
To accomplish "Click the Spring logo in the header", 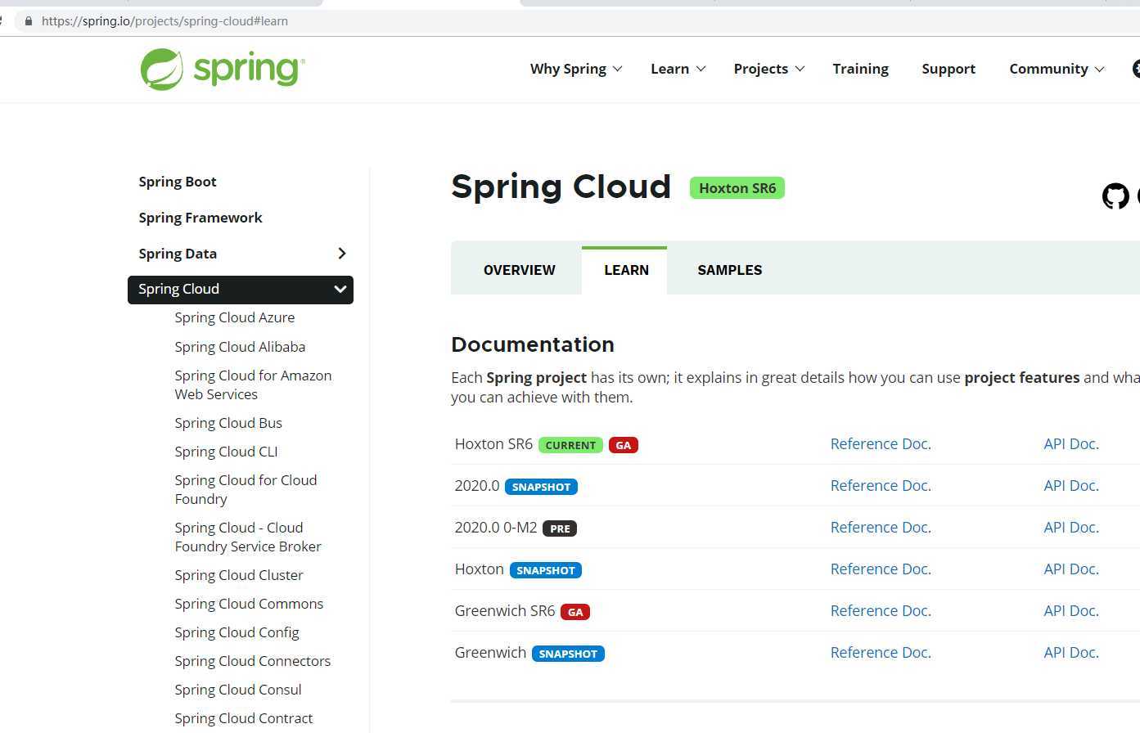I will tap(223, 69).
